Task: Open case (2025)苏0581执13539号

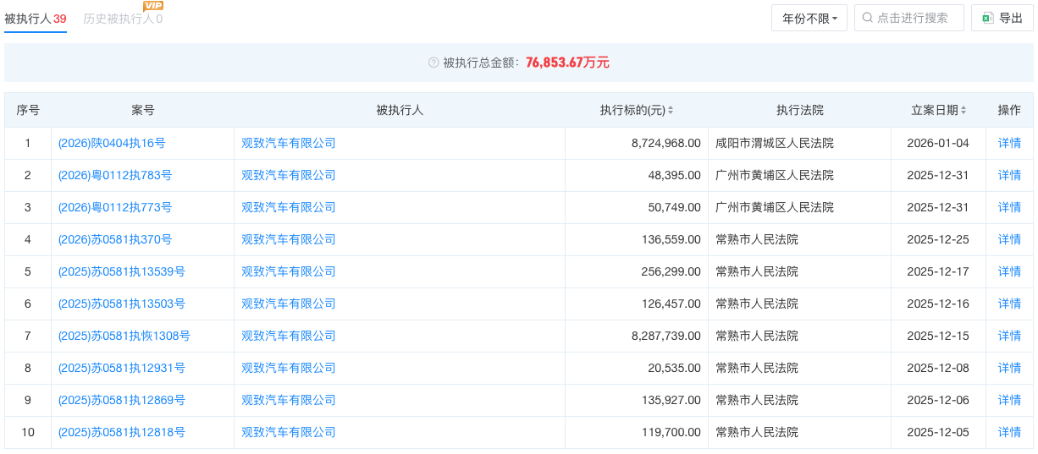Action: 122,272
